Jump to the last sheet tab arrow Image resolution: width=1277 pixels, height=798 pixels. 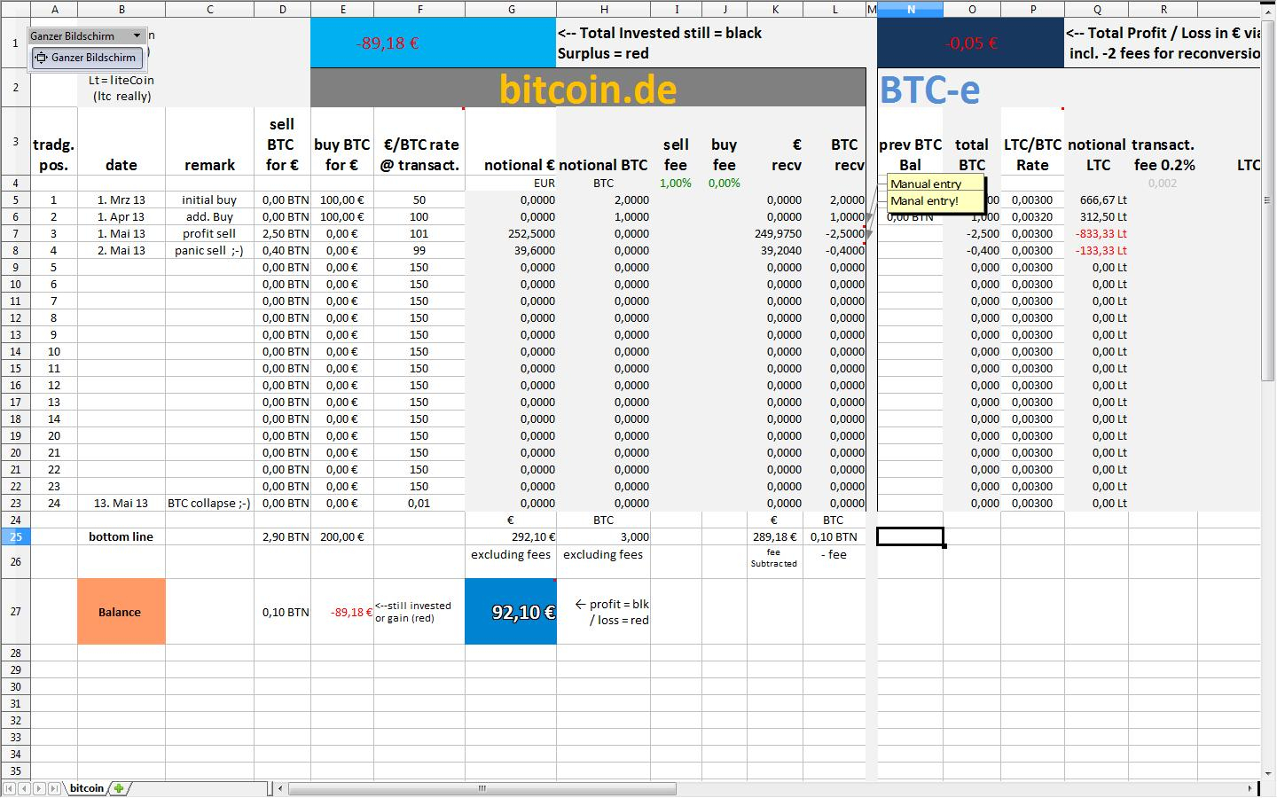pos(54,788)
